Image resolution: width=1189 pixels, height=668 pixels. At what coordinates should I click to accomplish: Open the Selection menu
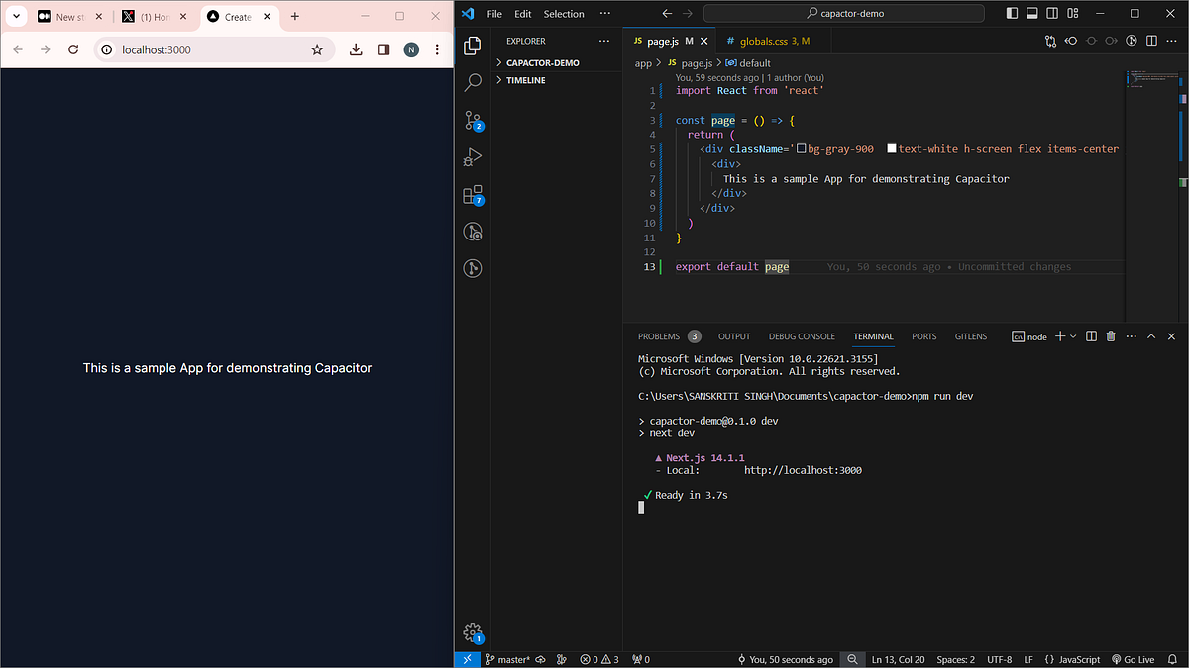coord(563,14)
